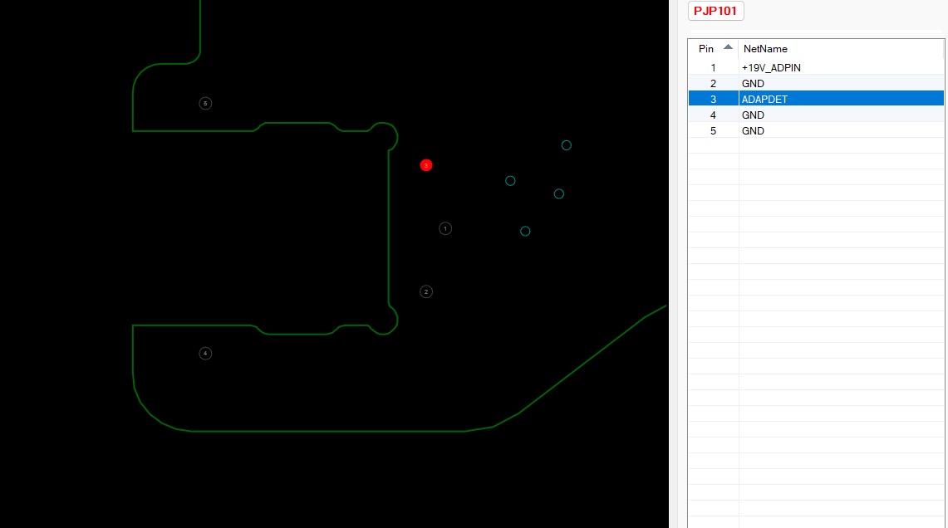Screen dimensions: 948x528
Task: Sort by the Pin column header
Action: 714,48
